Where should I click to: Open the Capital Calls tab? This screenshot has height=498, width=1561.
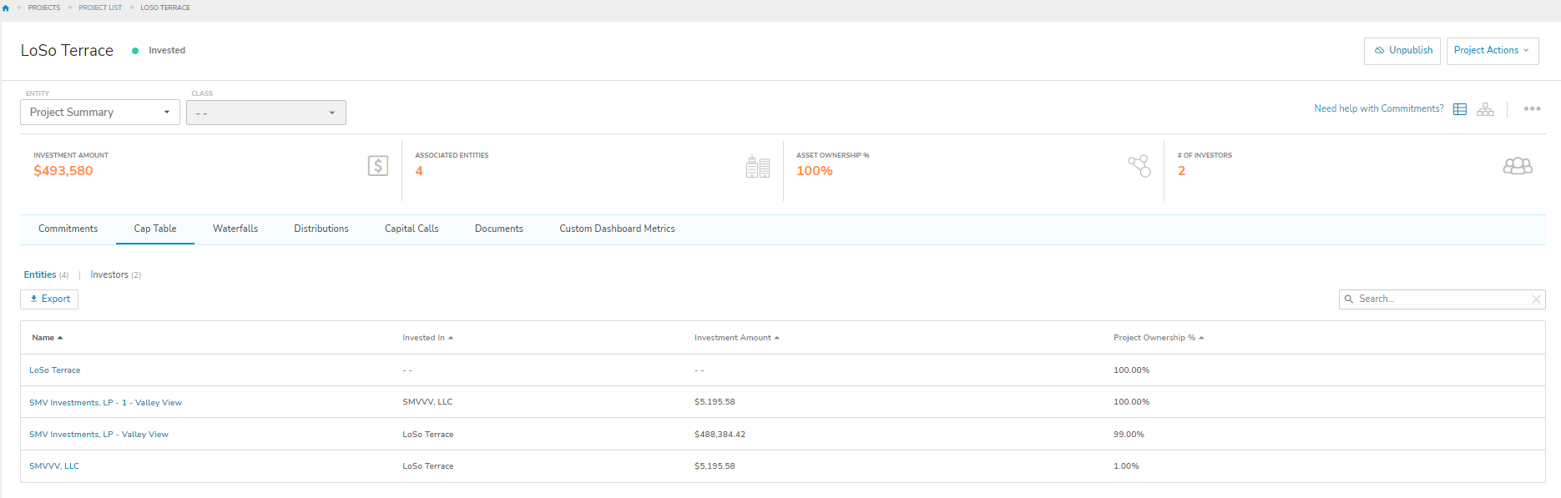pos(412,229)
